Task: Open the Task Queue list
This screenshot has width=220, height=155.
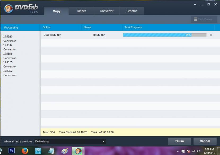Action: click(204, 19)
